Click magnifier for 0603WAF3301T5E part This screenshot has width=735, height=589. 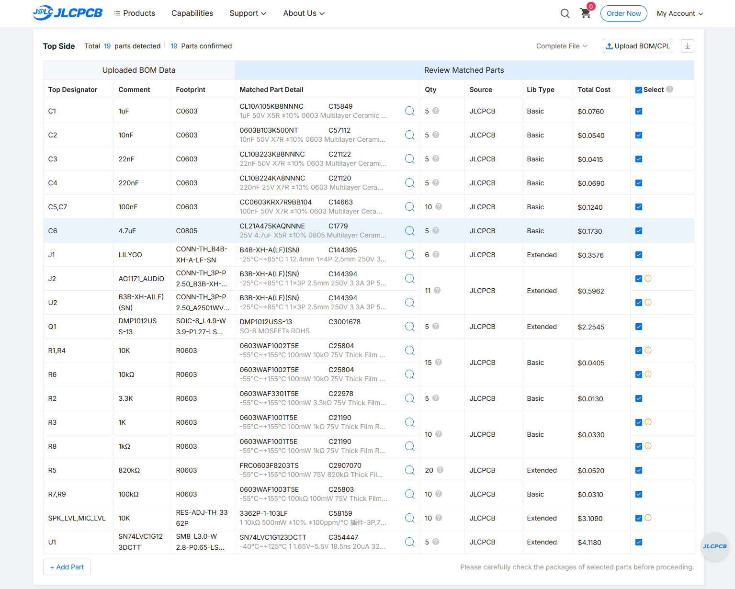[410, 398]
